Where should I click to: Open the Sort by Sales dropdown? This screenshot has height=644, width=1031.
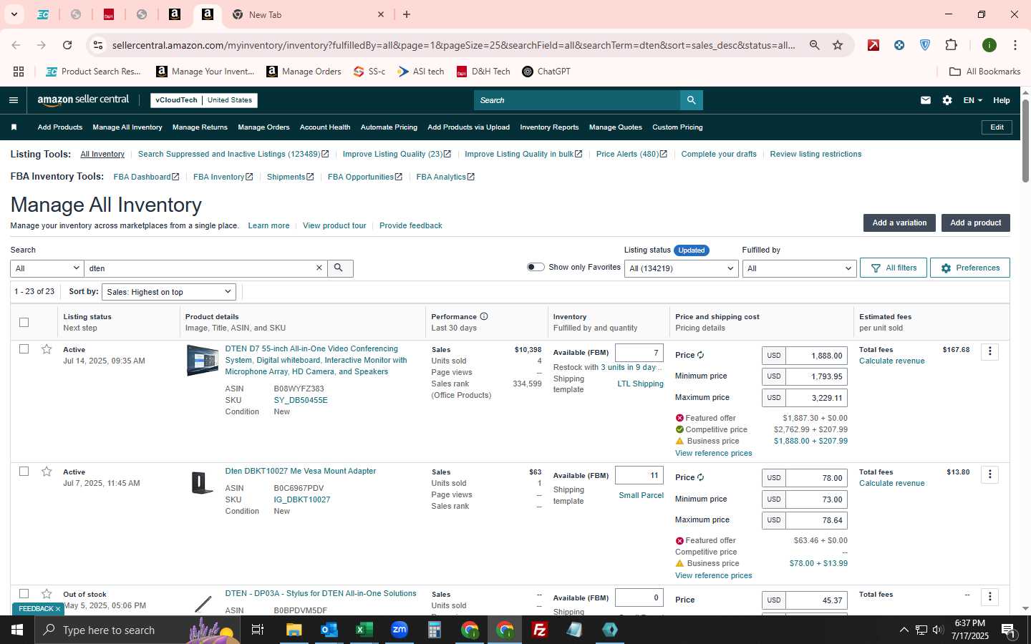pos(169,292)
